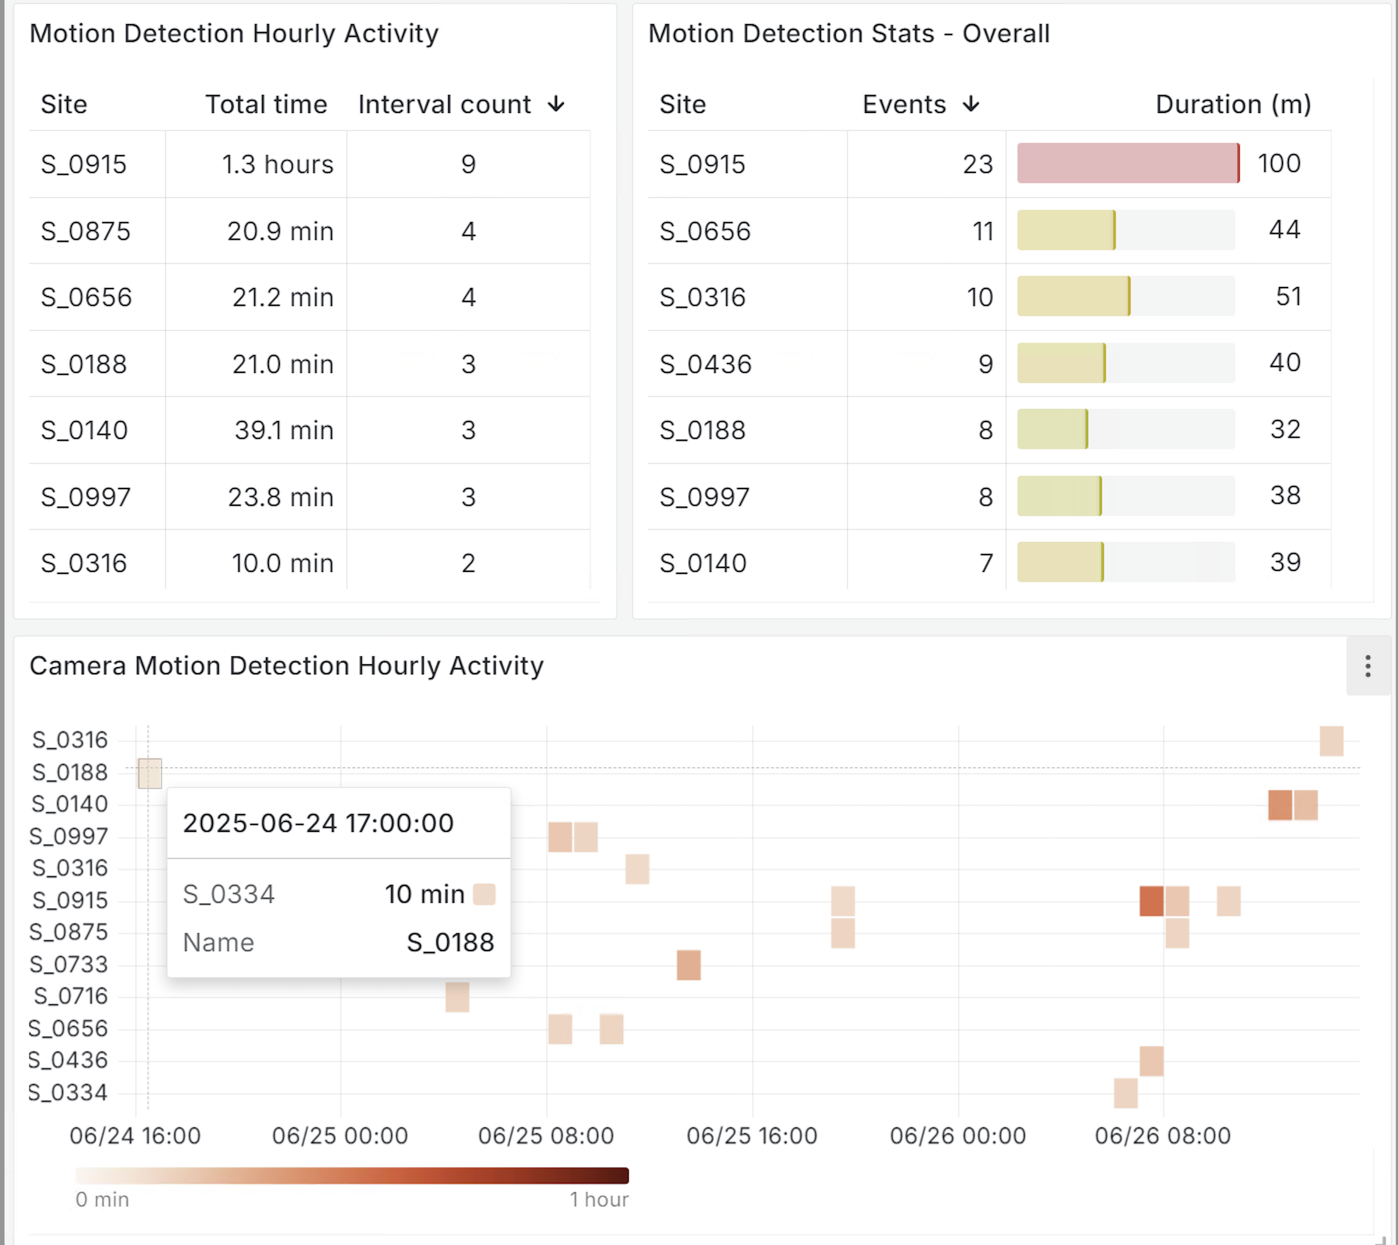1398x1245 pixels.
Task: Click the S_0716 row label in heatmap
Action: (70, 996)
